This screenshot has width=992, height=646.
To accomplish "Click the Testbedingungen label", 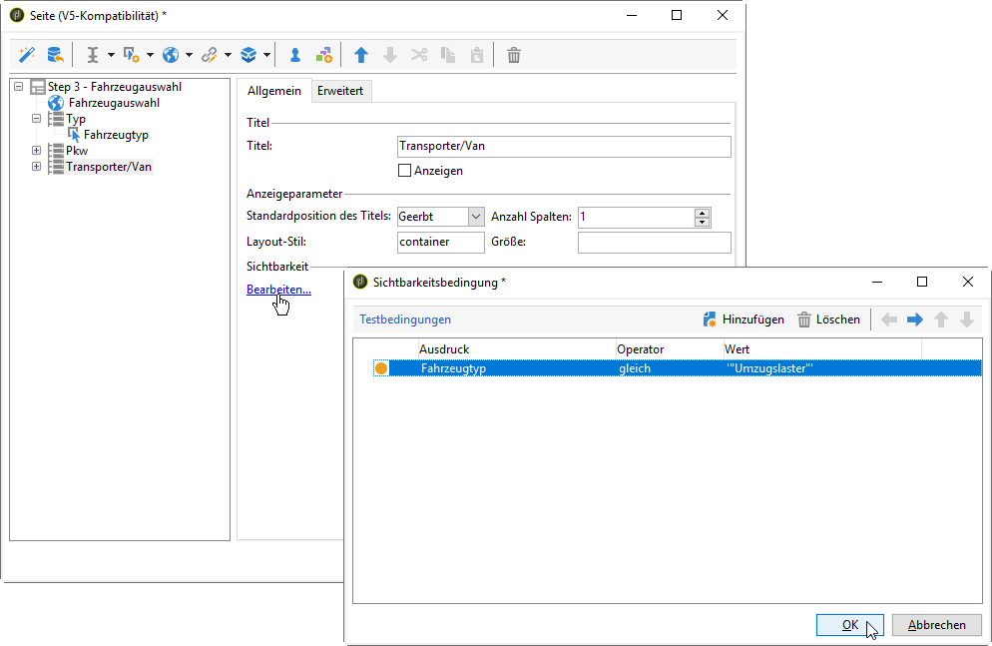I will pos(405,320).
